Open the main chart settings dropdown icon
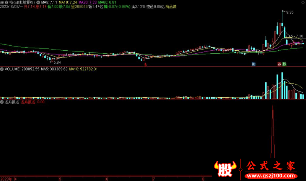306x181 pixels. click(38, 3)
